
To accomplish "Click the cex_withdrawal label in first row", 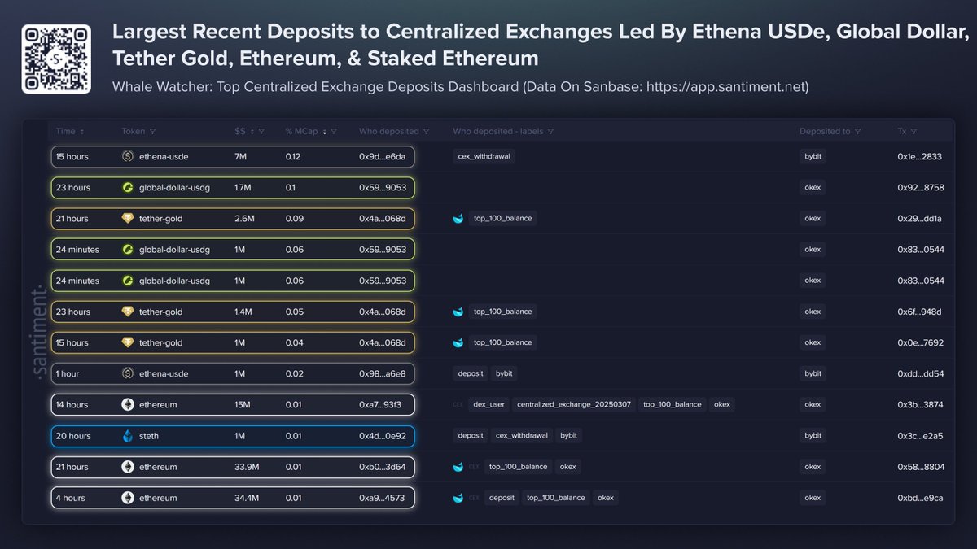I will pos(484,156).
